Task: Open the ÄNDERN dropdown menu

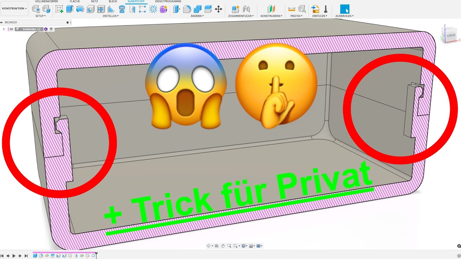Action: (197, 16)
